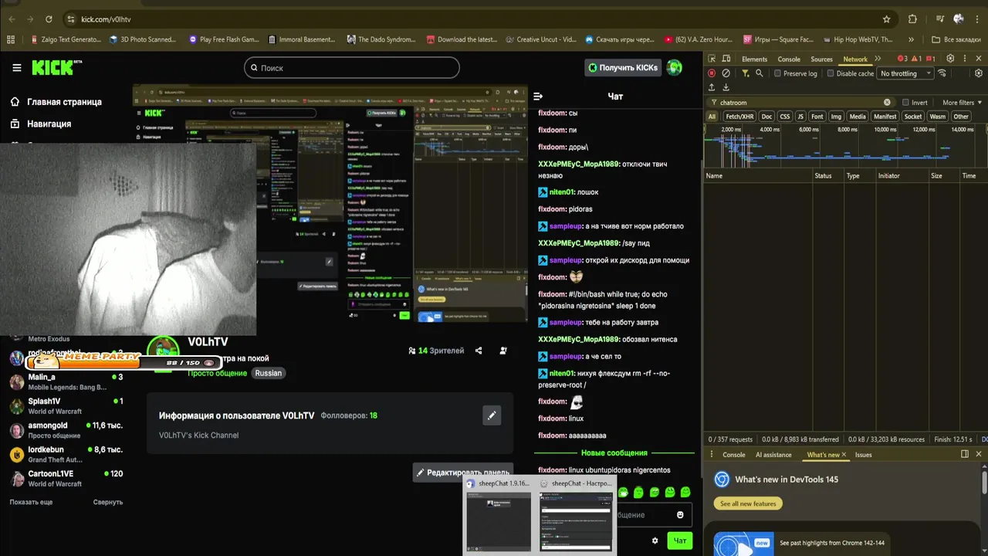Open chat settings gear icon
The image size is (988, 556).
pyautogui.click(x=655, y=541)
